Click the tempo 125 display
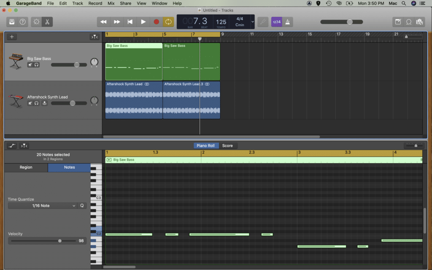 221,22
